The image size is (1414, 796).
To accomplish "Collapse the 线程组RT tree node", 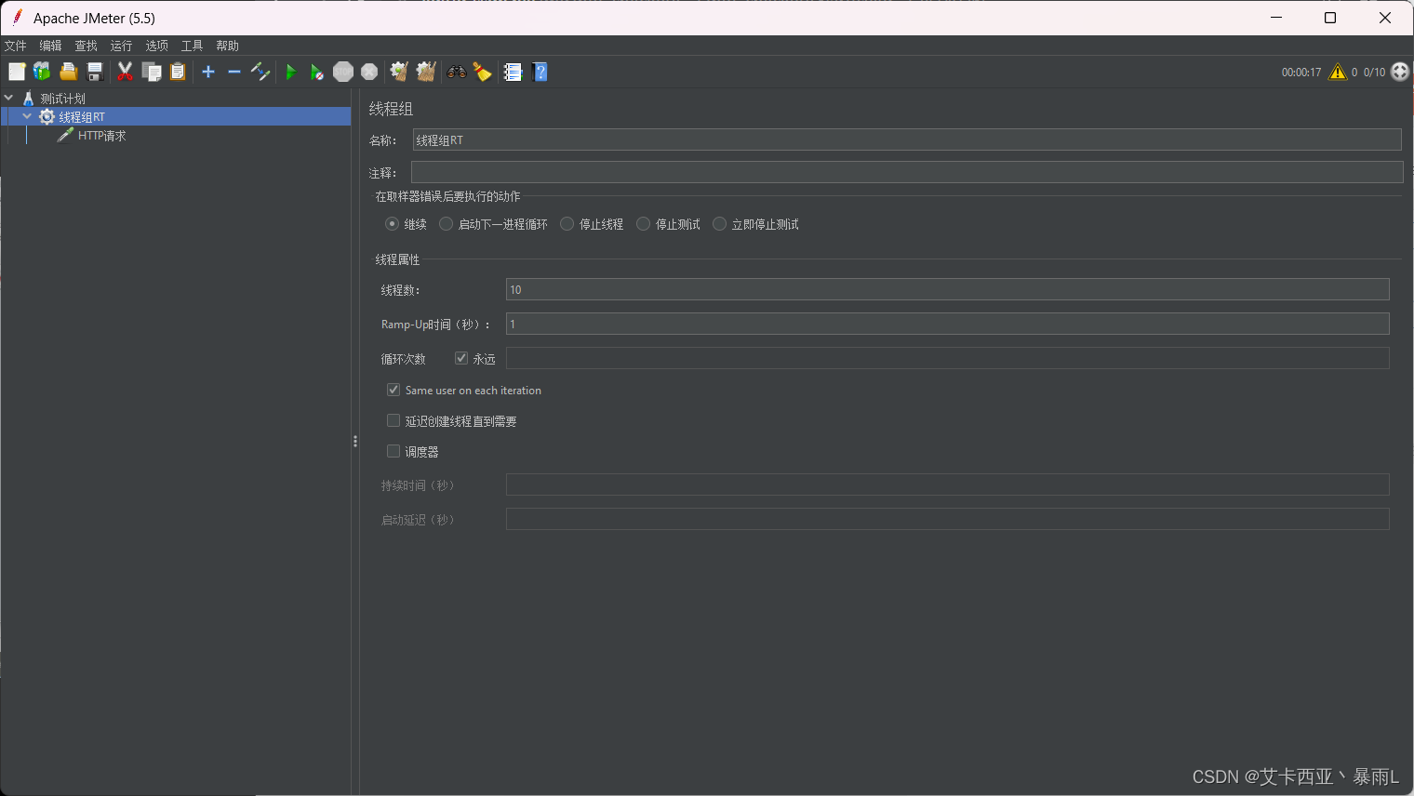I will pos(27,116).
